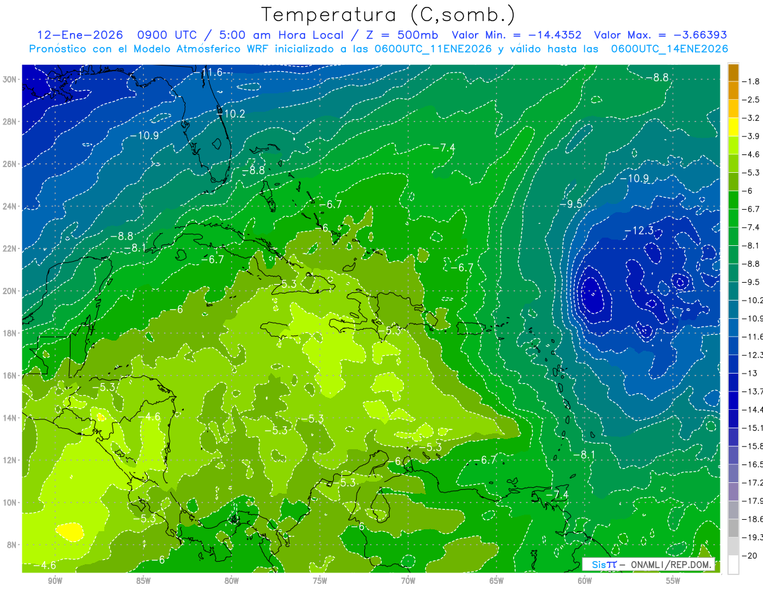Click the '-16.5' legend label
The image size is (763, 589).
coord(753,464)
